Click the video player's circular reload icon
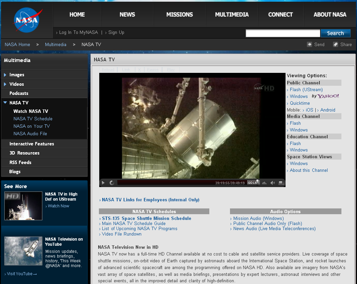This screenshot has height=284, width=357. pyautogui.click(x=112, y=183)
